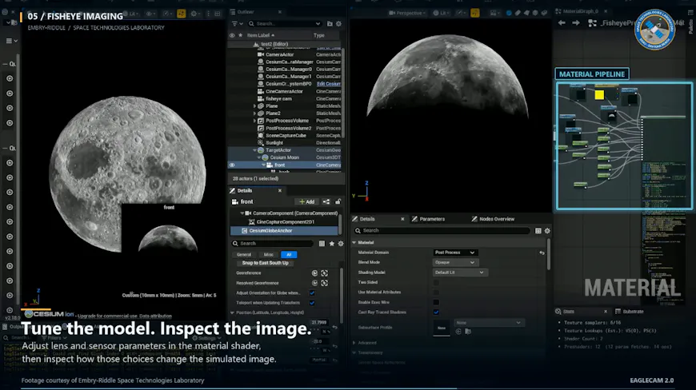Click the Add component button
This screenshot has height=390, width=696.
pos(306,201)
